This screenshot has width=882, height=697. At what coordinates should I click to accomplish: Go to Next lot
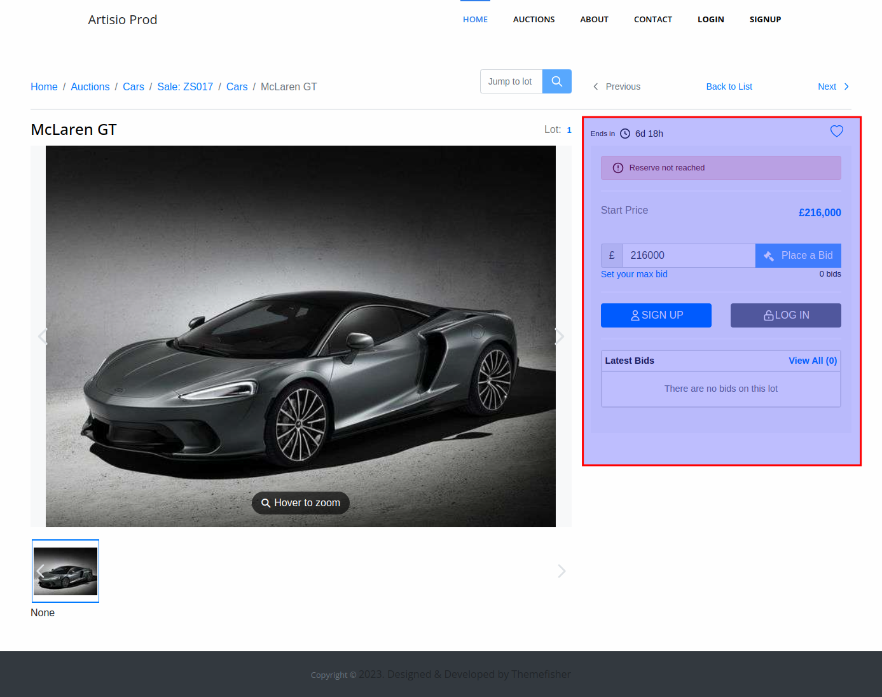[834, 86]
